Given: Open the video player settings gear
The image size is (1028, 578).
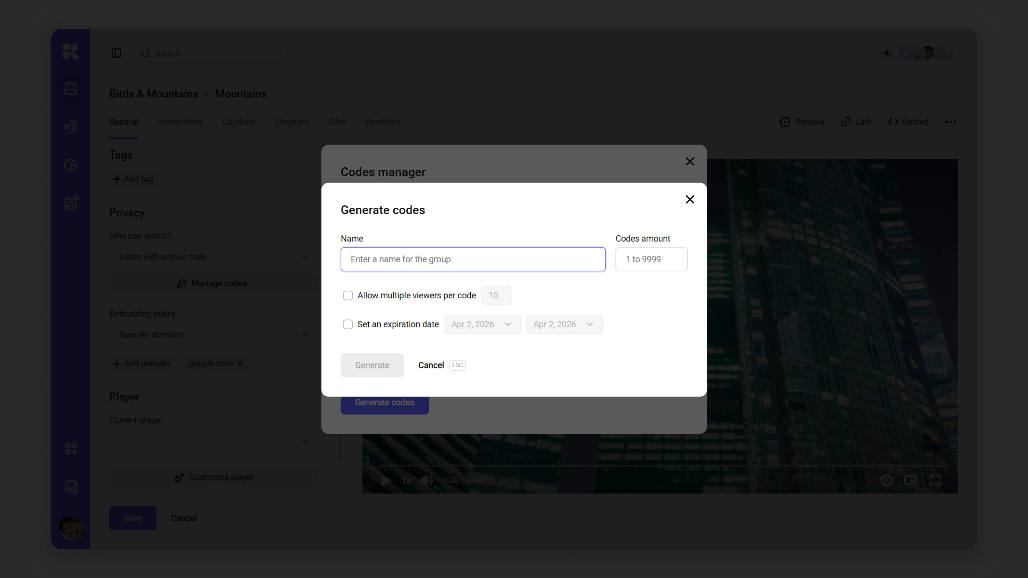Looking at the screenshot, I should [886, 480].
